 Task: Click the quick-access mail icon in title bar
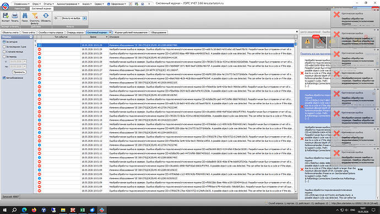tap(143, 4)
